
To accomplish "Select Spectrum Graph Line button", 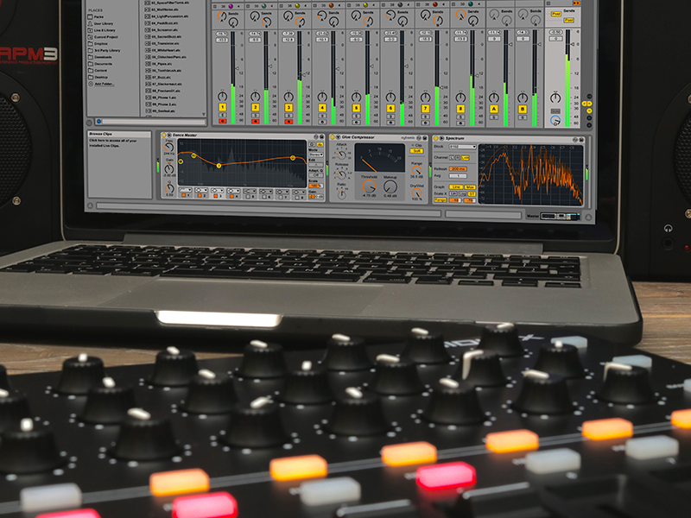I will [455, 187].
